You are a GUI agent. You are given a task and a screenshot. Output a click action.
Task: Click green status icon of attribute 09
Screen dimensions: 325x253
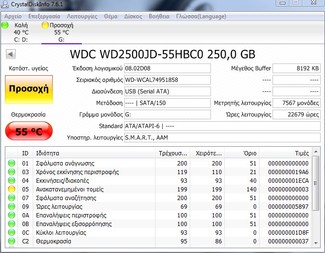[x=12, y=207]
